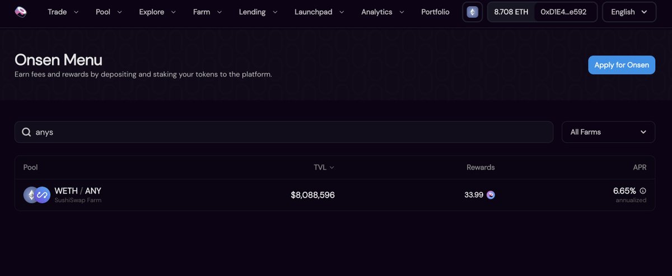Open the Lending menu

pos(258,12)
